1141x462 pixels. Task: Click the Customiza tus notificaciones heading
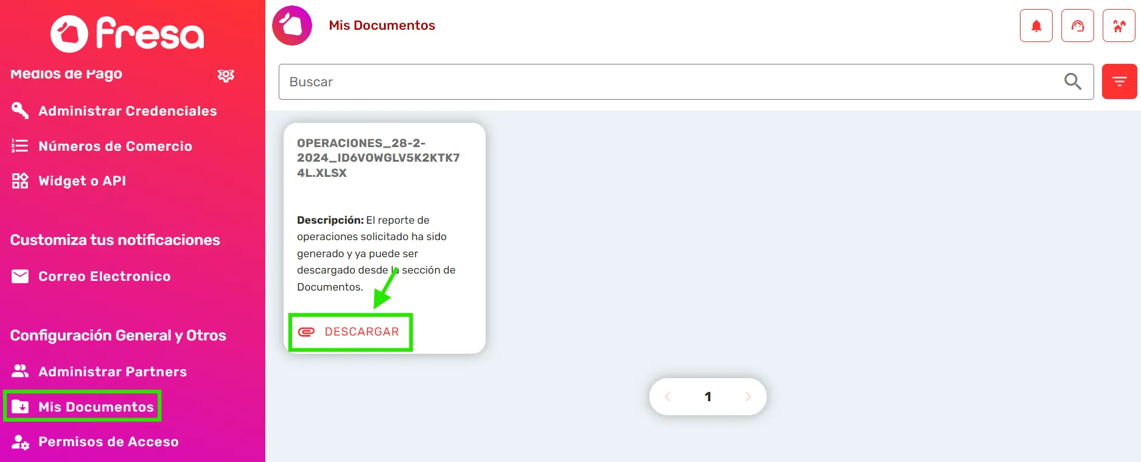tap(115, 240)
